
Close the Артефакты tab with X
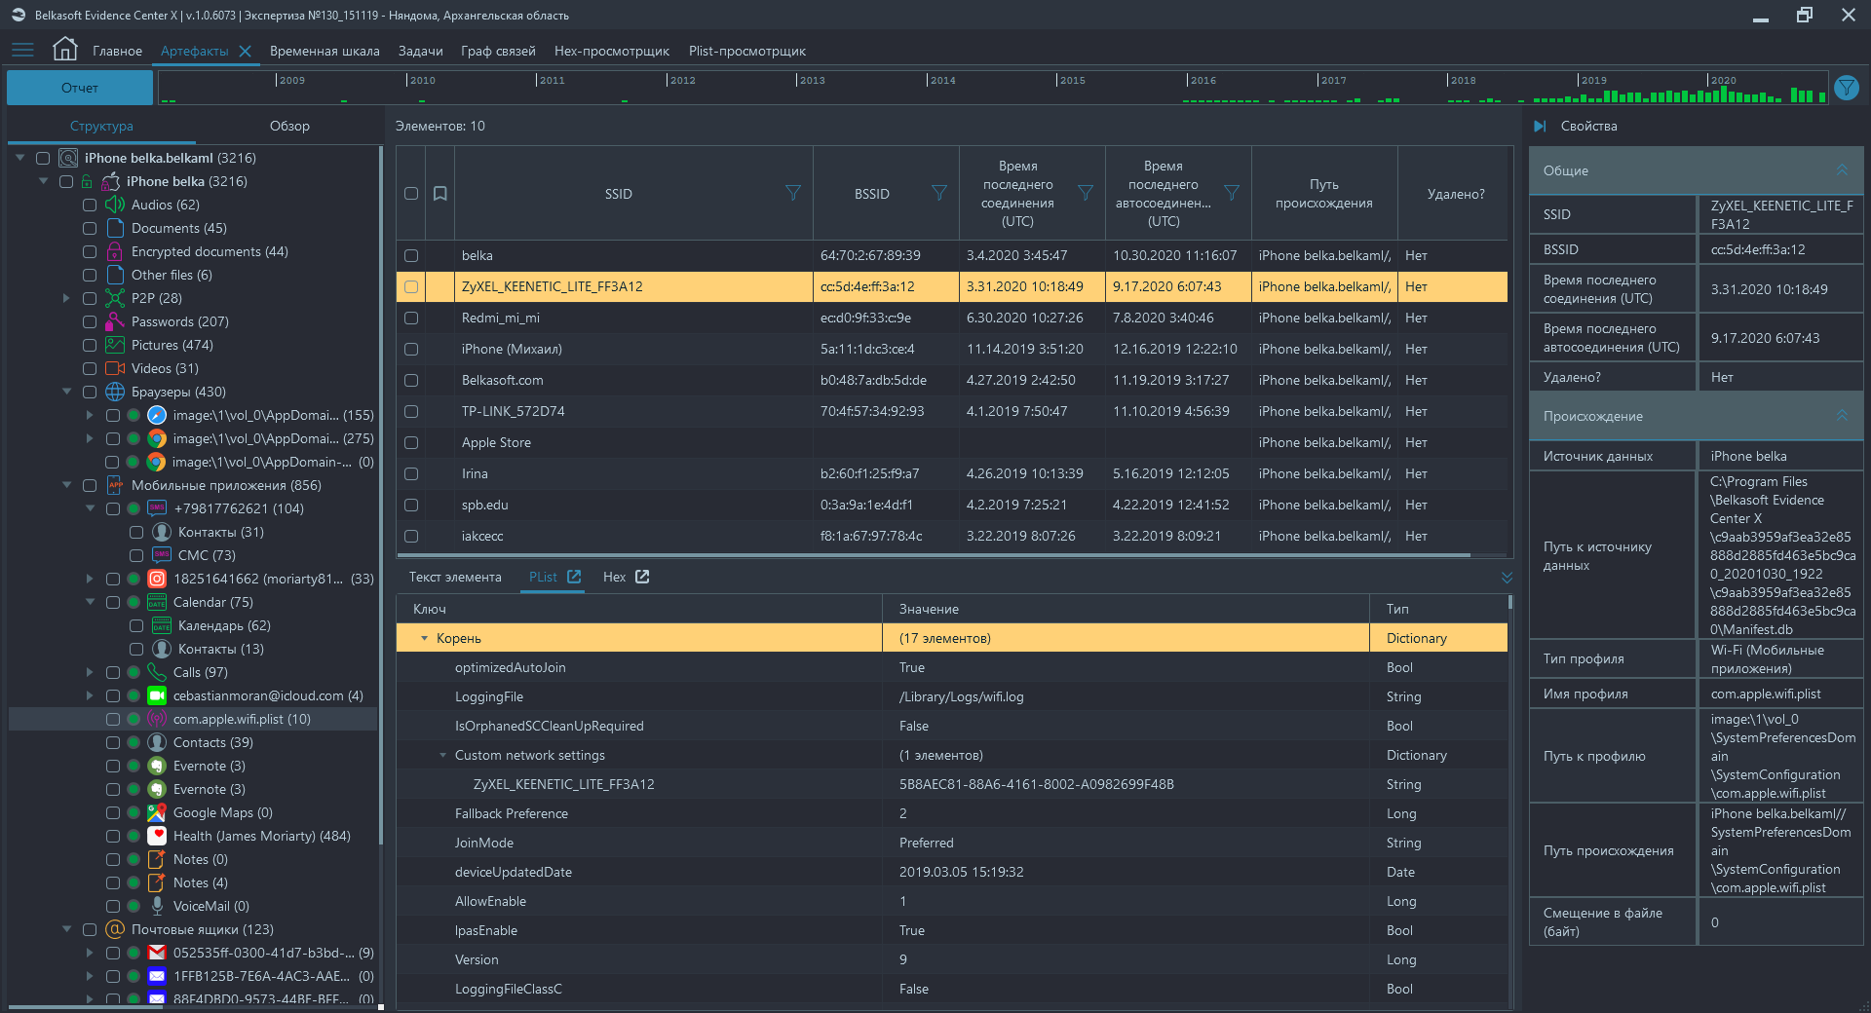tap(246, 51)
